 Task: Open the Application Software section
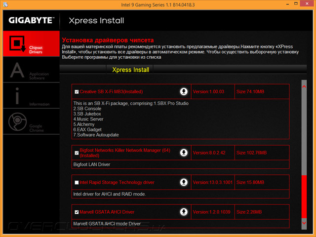(x=31, y=70)
